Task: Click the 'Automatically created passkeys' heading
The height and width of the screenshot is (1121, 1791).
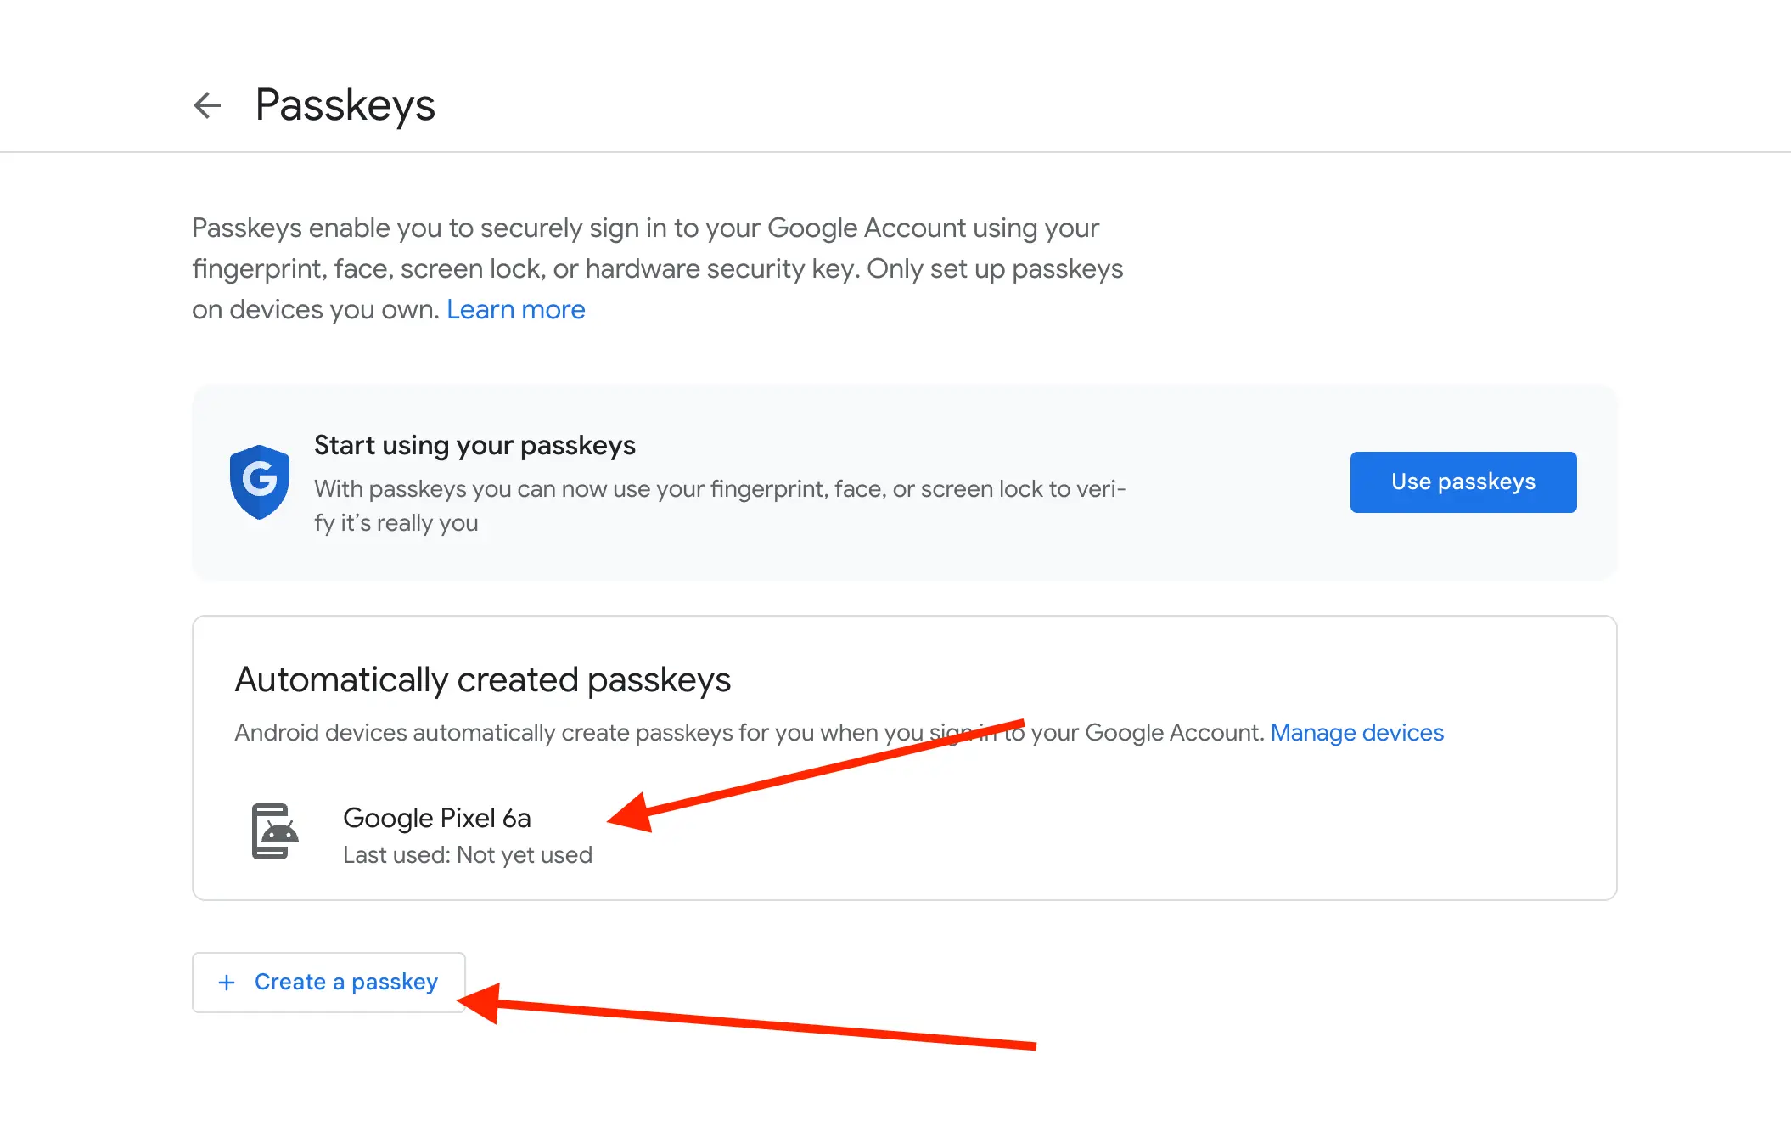Action: [x=483, y=680]
